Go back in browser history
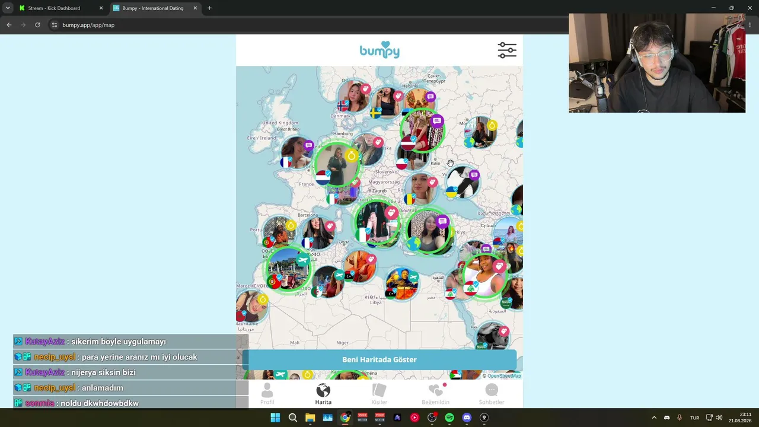The image size is (759, 427). point(9,25)
